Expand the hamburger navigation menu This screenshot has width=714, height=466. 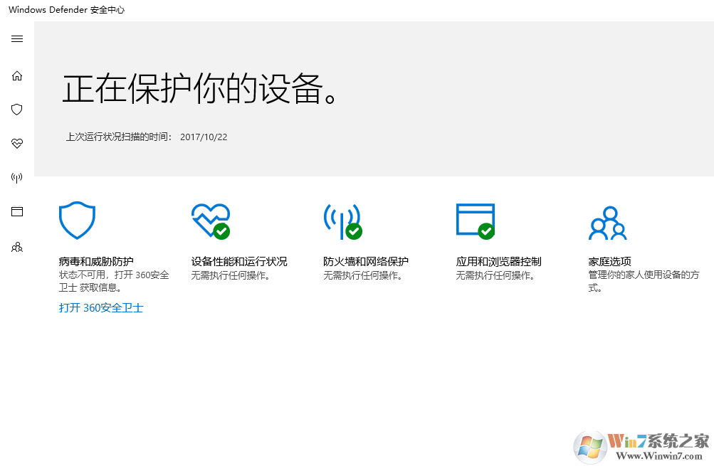(17, 39)
